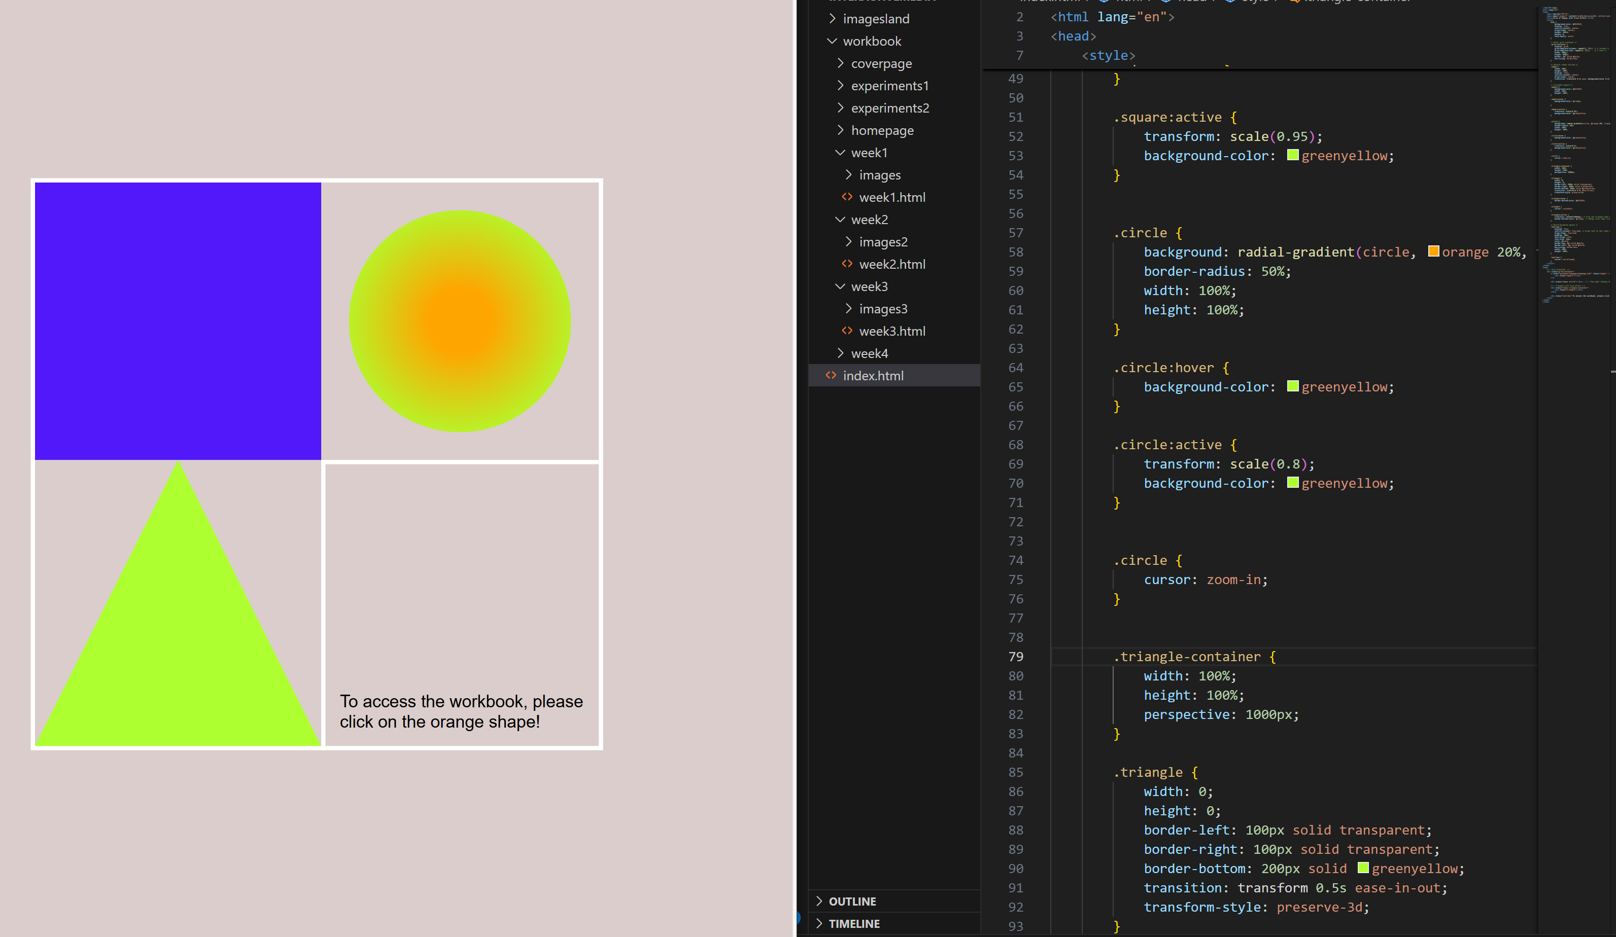Click the workbook access instruction text

[461, 711]
